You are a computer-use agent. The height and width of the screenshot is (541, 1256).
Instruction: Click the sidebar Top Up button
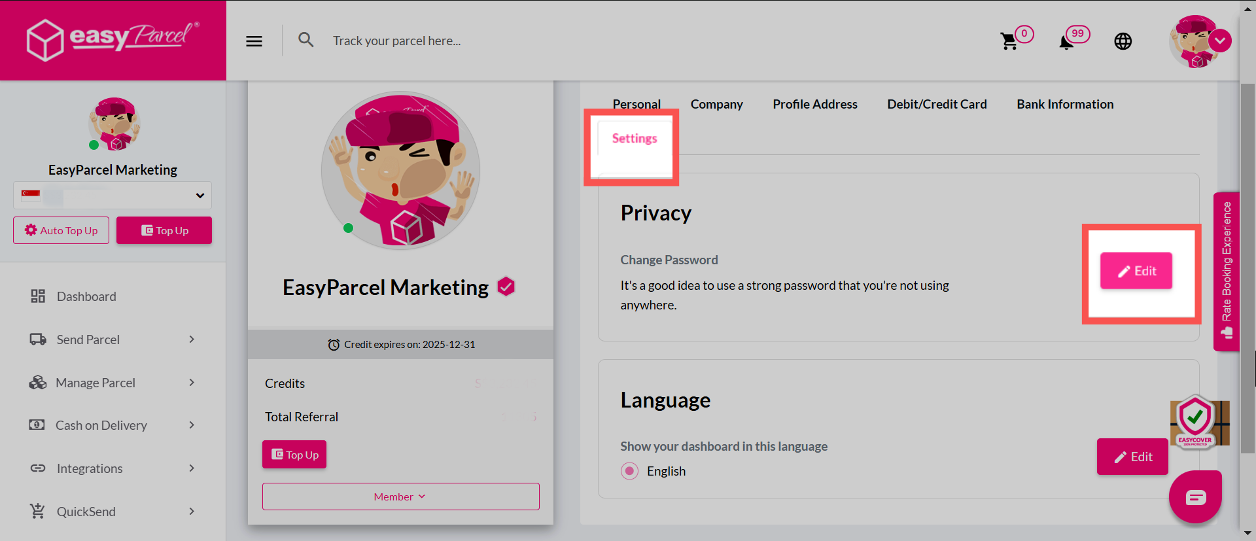click(x=164, y=230)
